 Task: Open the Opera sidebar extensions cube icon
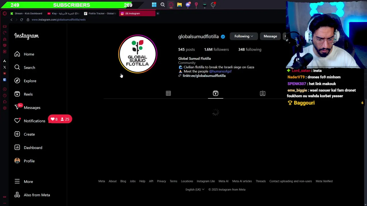click(x=5, y=102)
